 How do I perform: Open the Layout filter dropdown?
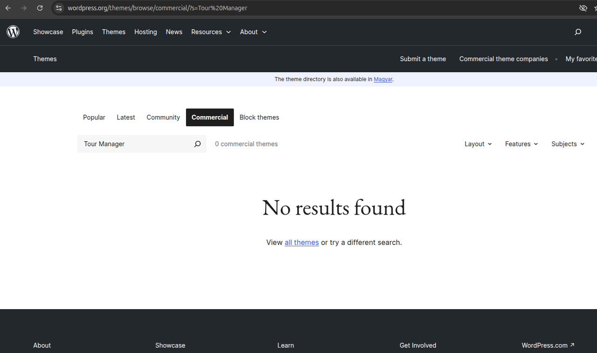478,144
